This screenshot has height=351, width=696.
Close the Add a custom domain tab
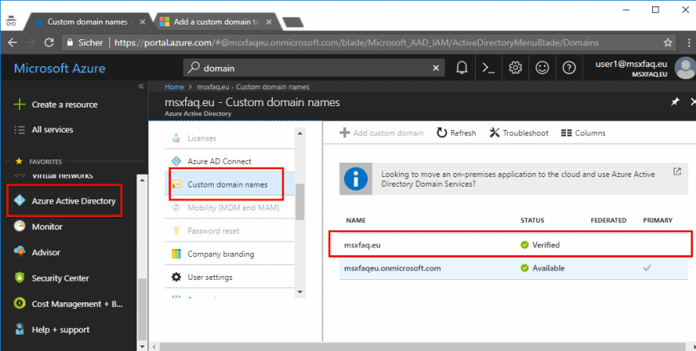[269, 22]
